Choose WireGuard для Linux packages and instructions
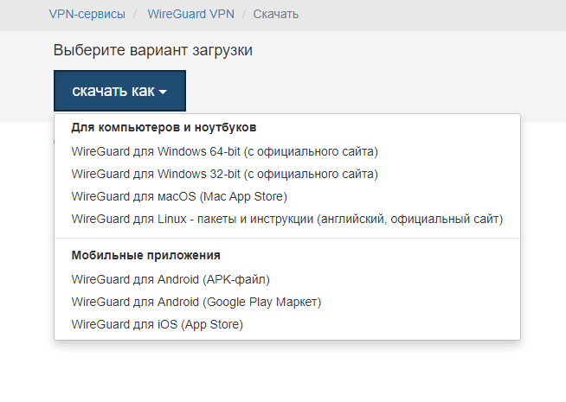This screenshot has height=402, width=566. (x=287, y=219)
